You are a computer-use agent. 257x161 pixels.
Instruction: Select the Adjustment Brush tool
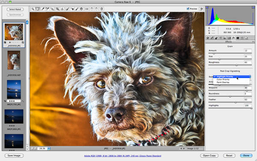(77, 9)
